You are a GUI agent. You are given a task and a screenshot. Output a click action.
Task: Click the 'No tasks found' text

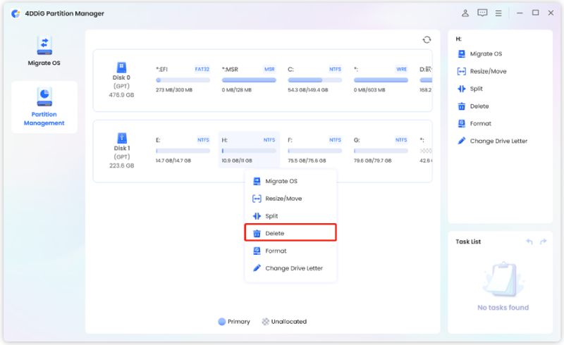coord(503,308)
